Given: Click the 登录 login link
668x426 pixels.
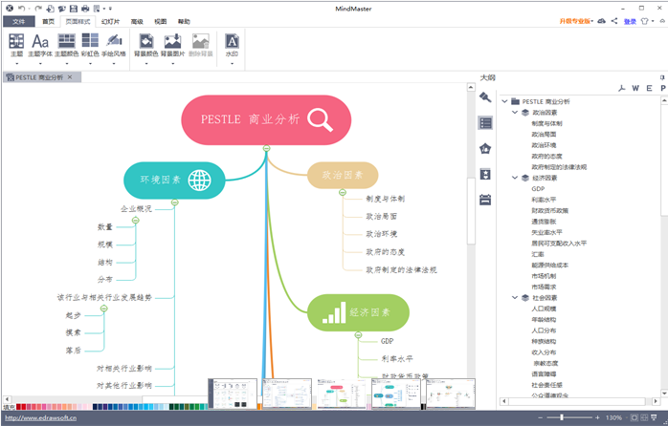Looking at the screenshot, I should pos(630,21).
